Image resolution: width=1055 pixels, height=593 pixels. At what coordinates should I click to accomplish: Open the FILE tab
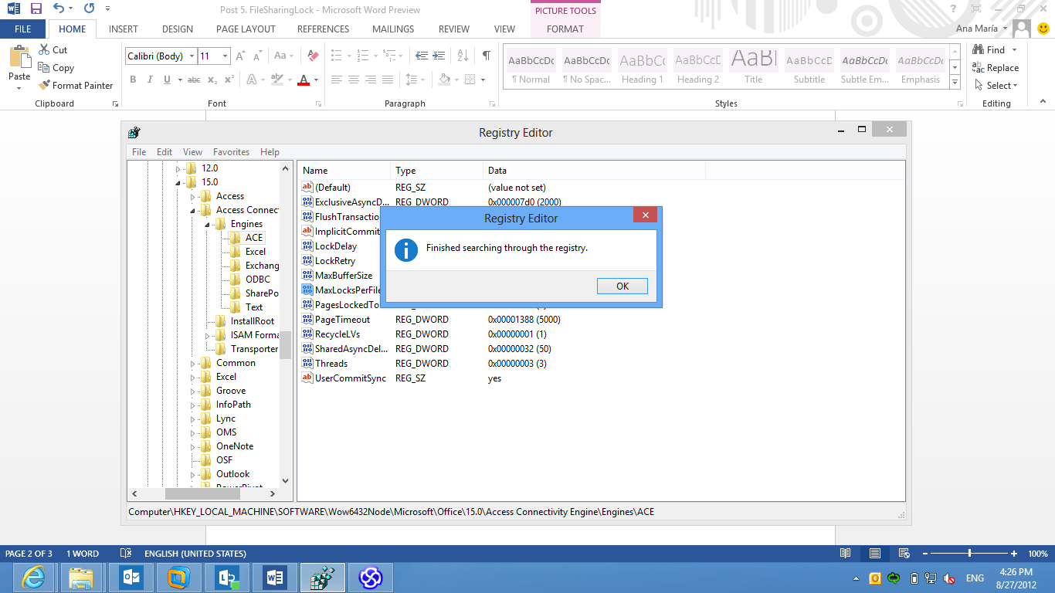pyautogui.click(x=22, y=29)
